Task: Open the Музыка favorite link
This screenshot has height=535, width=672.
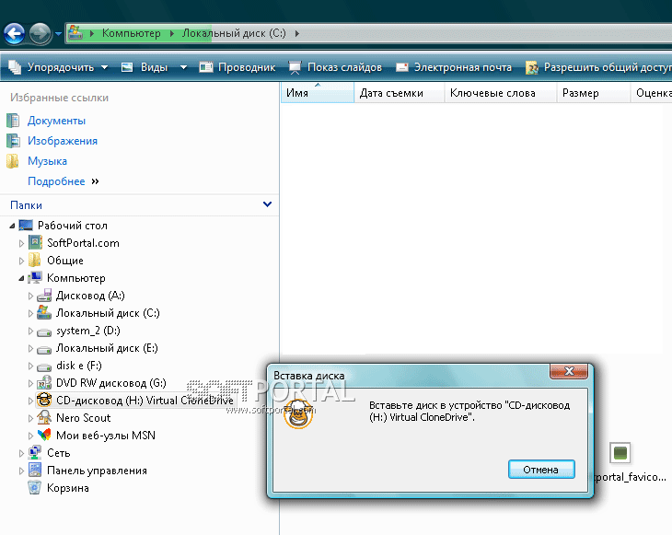Action: coord(47,161)
